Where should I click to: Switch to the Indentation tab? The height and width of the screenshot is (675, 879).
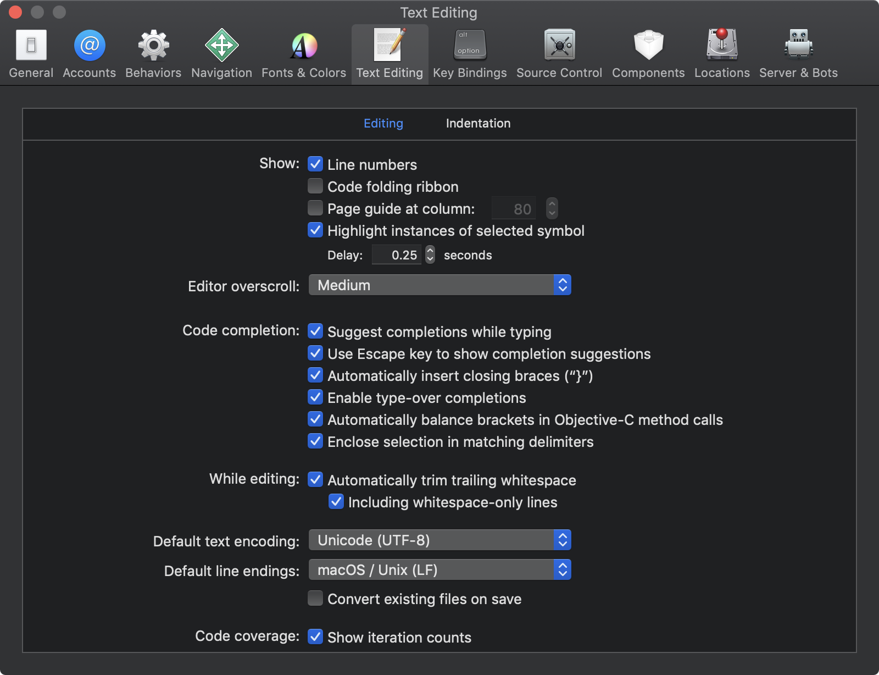pos(478,124)
